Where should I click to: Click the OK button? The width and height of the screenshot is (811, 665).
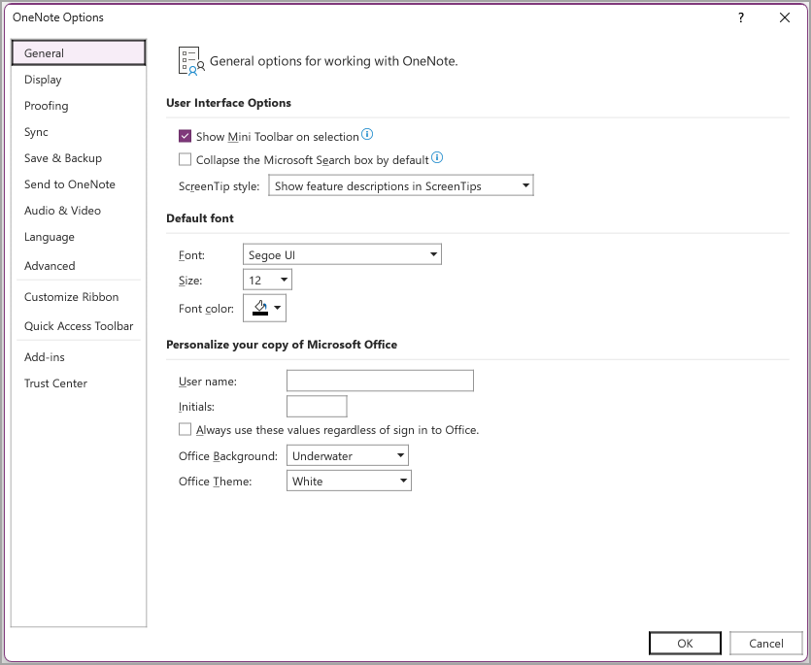tap(685, 643)
